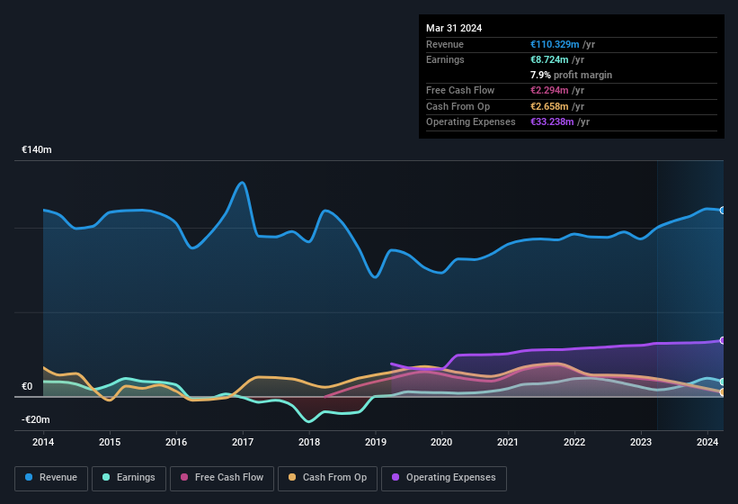Click the €2.294m free cash flow value
The image size is (738, 504).
click(x=549, y=90)
